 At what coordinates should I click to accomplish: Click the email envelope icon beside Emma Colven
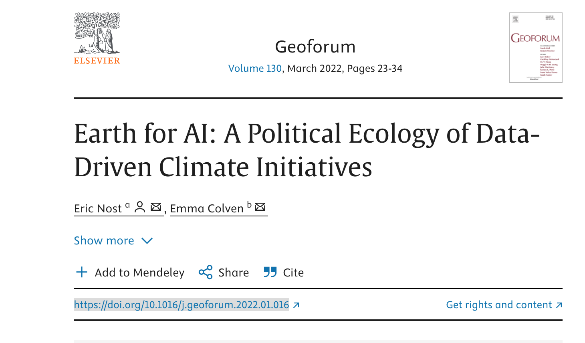pyautogui.click(x=260, y=207)
